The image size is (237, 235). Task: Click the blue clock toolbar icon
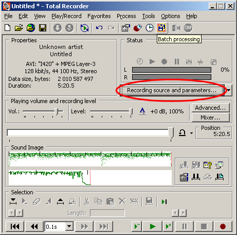[x=150, y=28]
